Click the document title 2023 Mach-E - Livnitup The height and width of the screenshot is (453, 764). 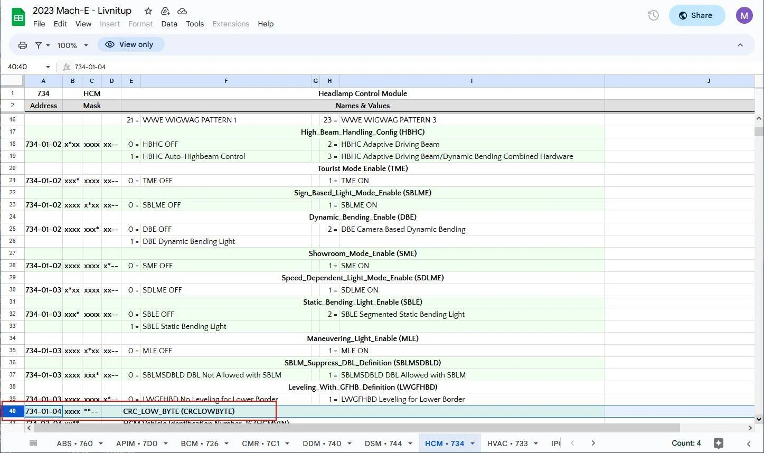pyautogui.click(x=82, y=11)
